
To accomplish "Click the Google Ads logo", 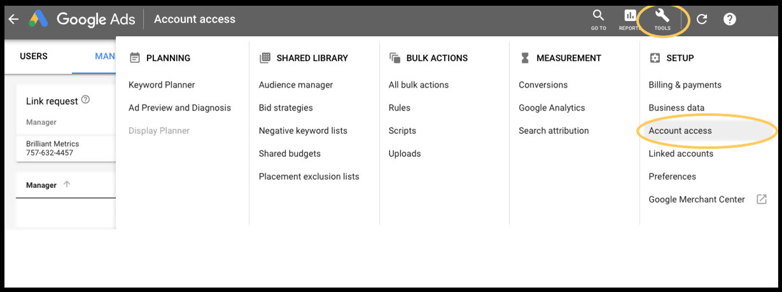I will pyautogui.click(x=38, y=20).
